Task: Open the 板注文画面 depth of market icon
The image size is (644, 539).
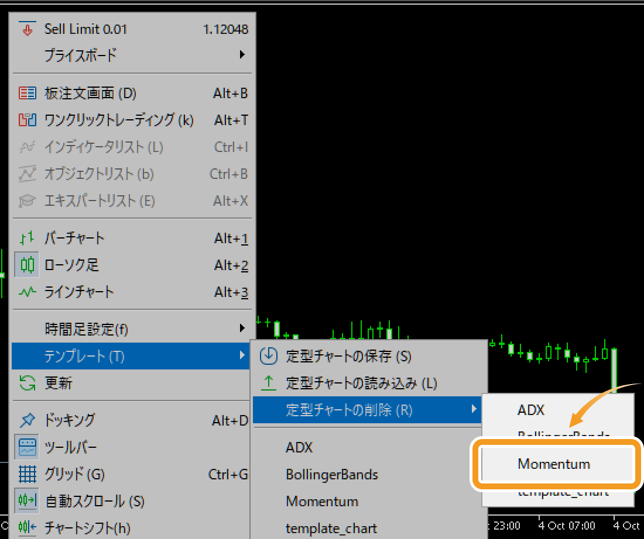Action: pos(27,93)
